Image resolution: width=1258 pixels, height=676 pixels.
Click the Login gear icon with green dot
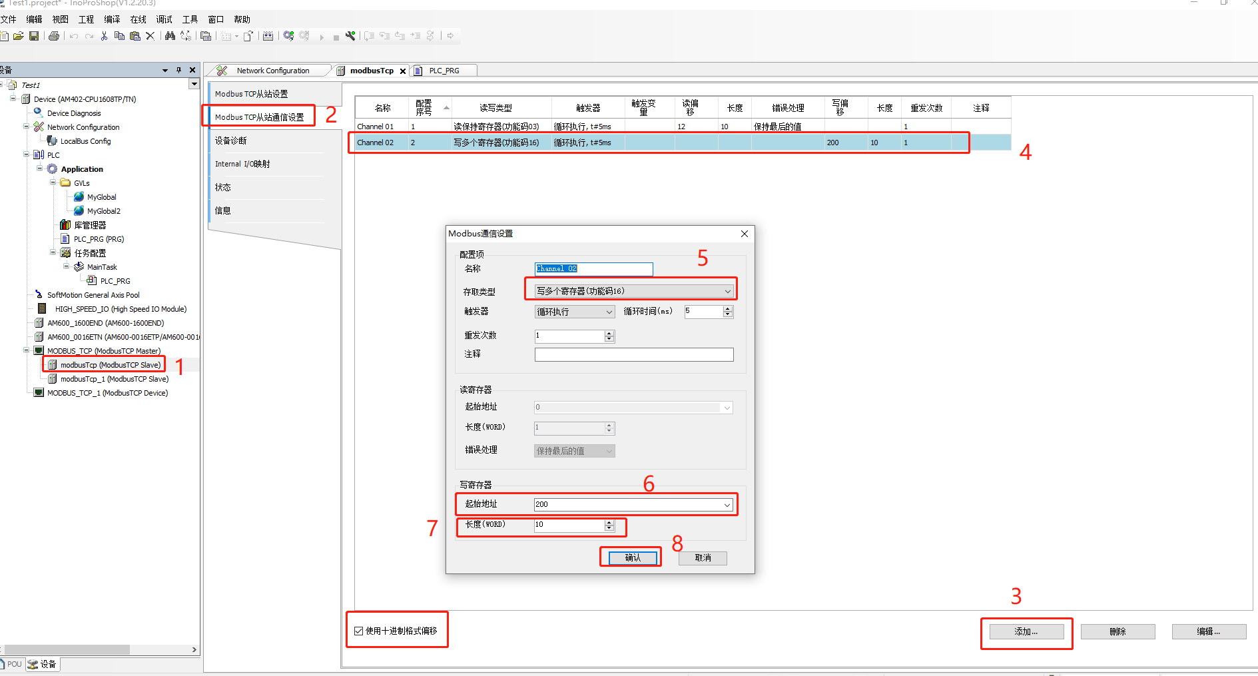tap(288, 36)
